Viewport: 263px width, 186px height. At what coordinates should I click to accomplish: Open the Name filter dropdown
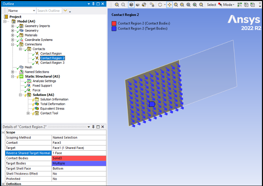22,10
